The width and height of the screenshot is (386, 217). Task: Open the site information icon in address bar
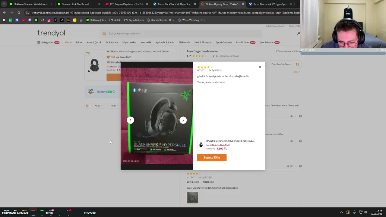click(27, 13)
